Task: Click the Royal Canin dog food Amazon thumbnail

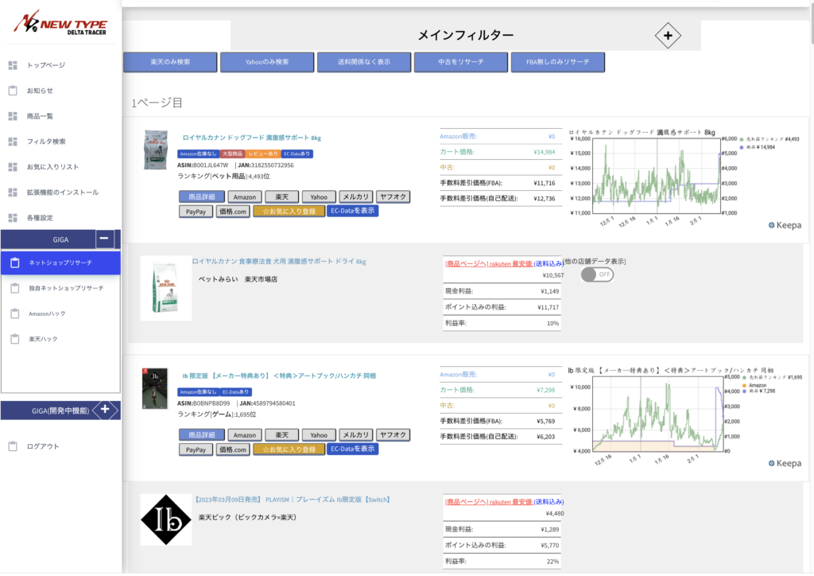Action: pyautogui.click(x=156, y=150)
